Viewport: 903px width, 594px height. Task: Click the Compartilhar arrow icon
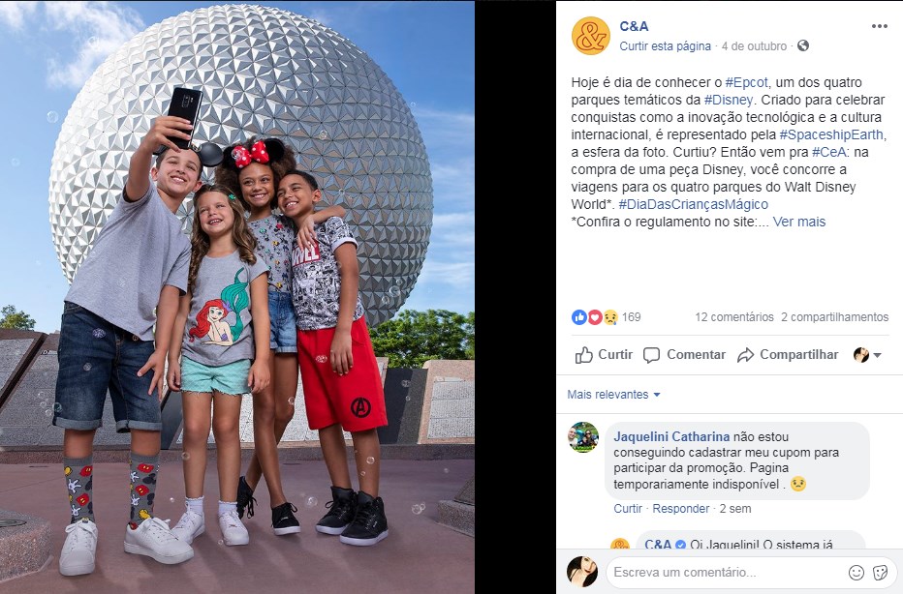(746, 355)
